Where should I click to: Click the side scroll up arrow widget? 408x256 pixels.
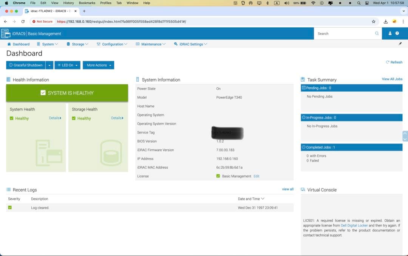pos(405,133)
